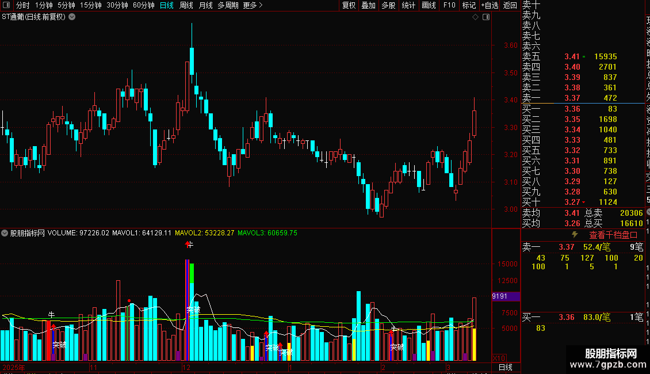650x374 pixels.
Task: Click the 买均 average price 3.26
Action: click(x=572, y=223)
